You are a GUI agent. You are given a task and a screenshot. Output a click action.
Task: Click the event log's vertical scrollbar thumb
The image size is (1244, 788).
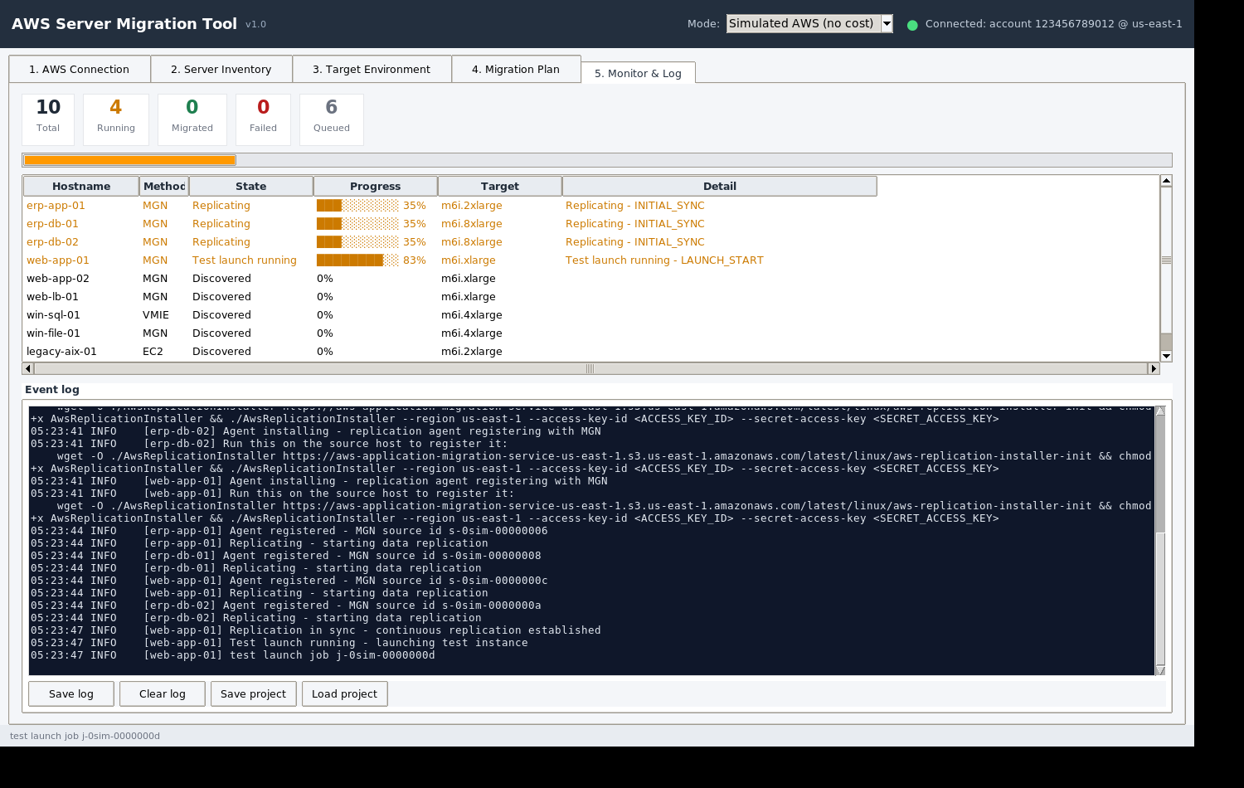pos(1160,597)
